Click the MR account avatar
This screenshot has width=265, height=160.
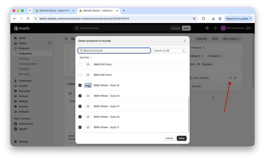(223, 28)
